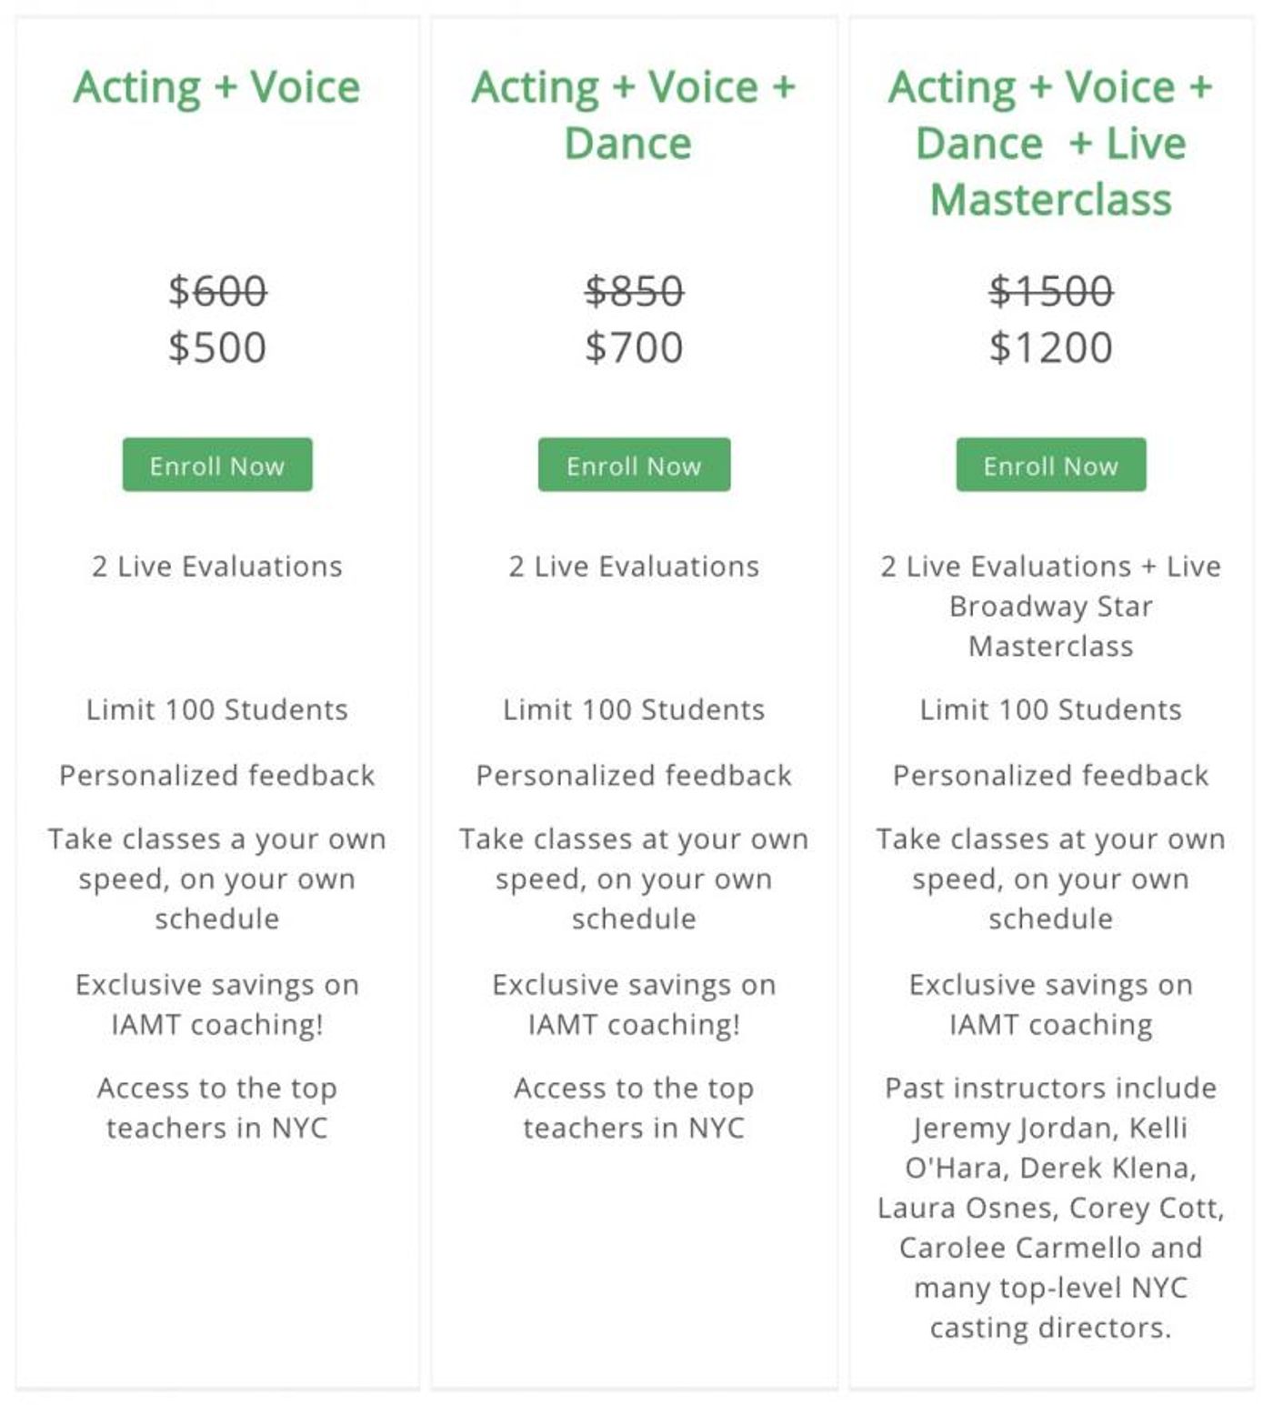The width and height of the screenshot is (1273, 1405).
Task: Select Limit 100 Students in middle column
Action: coord(634,709)
